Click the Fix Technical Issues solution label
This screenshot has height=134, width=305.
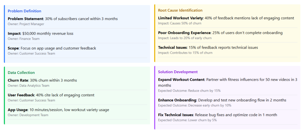[x=176, y=115]
